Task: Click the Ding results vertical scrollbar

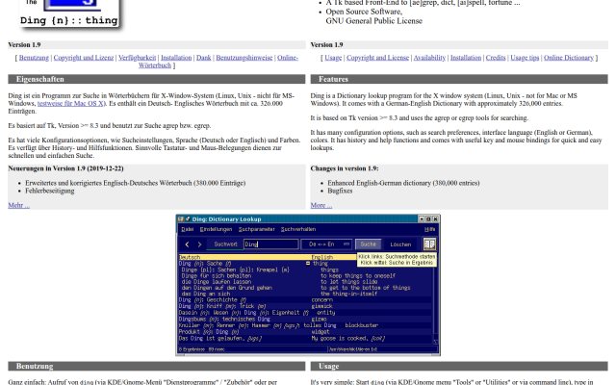Action: (x=435, y=300)
